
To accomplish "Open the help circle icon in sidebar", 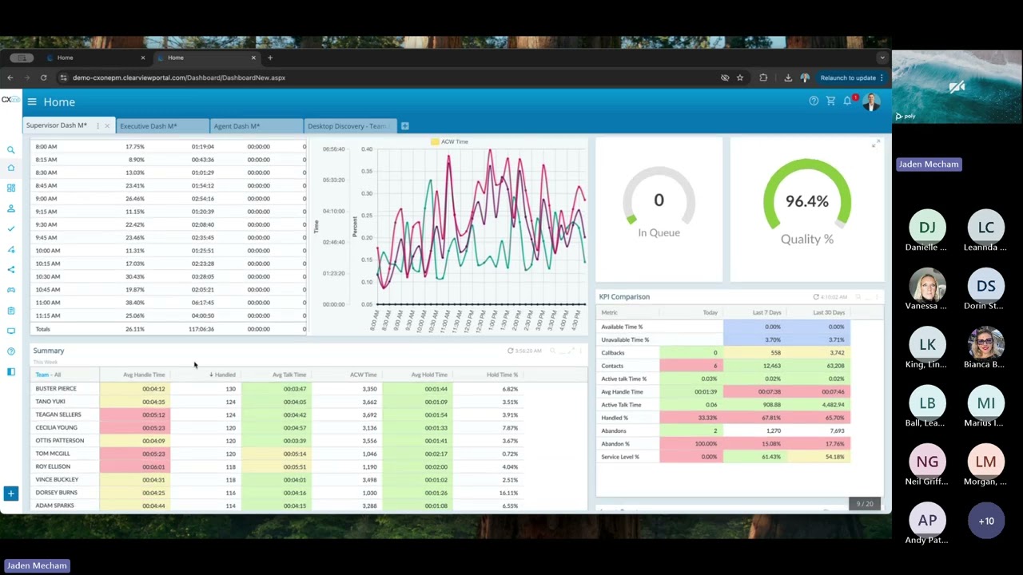I will [x=11, y=351].
